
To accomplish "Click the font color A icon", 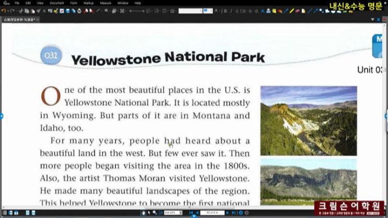I will pyautogui.click(x=216, y=11).
